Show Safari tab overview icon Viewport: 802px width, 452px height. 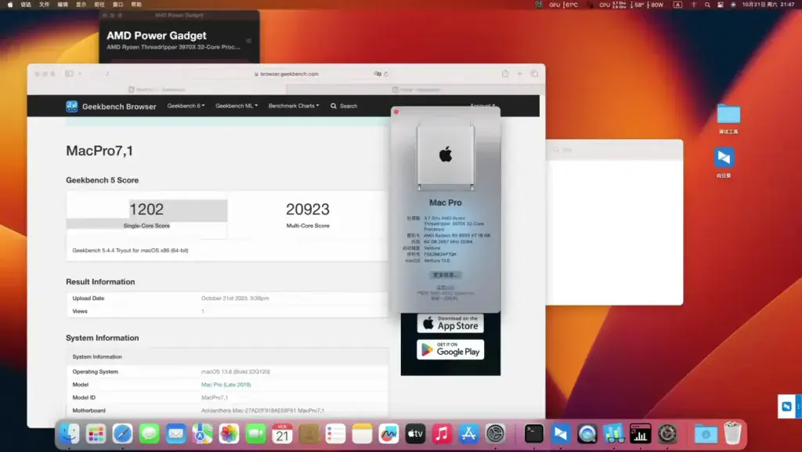coord(534,74)
